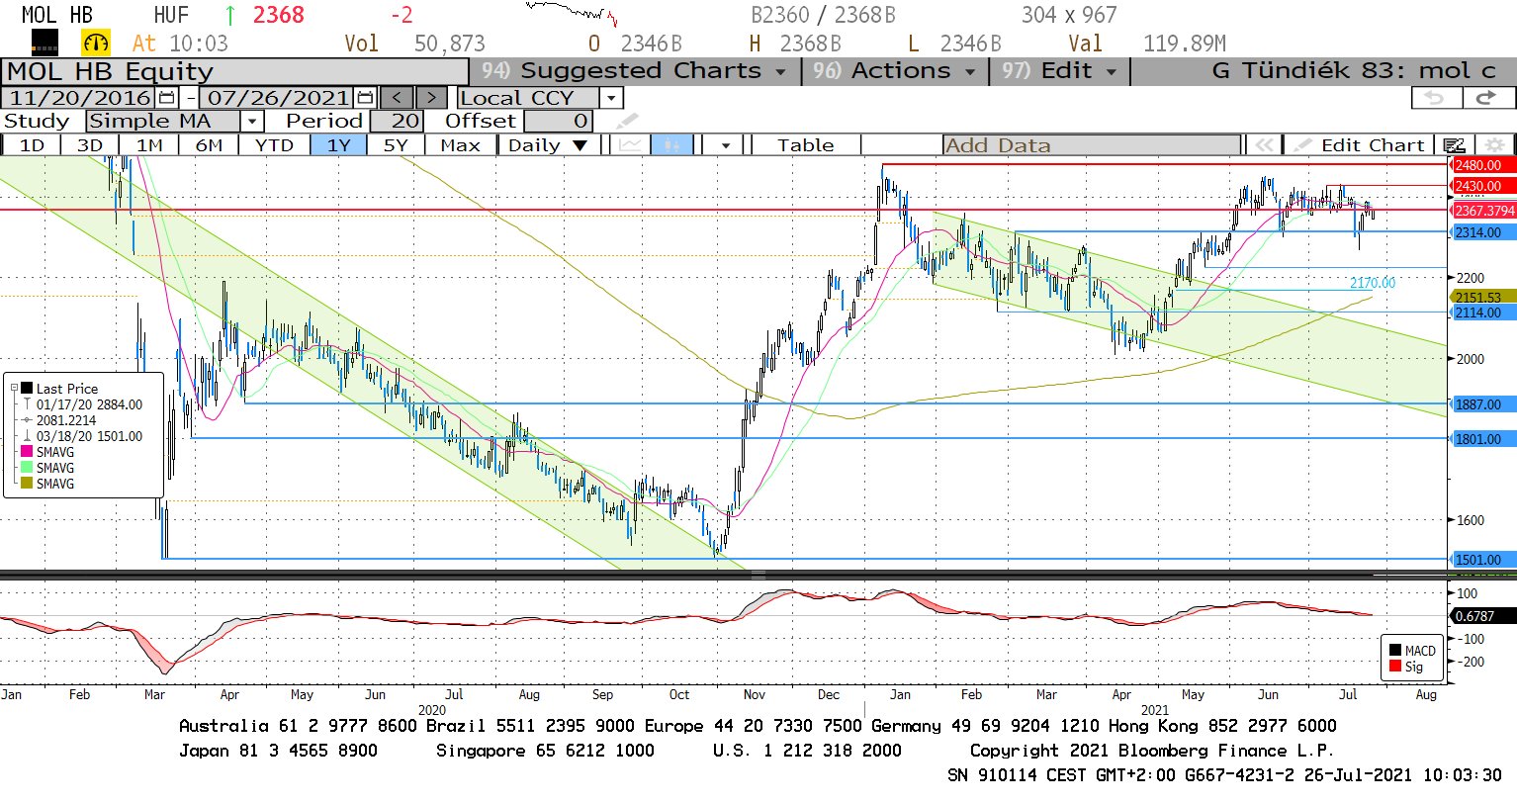Image resolution: width=1517 pixels, height=804 pixels.
Task: Click the Offset value field showing 0
Action: (559, 122)
